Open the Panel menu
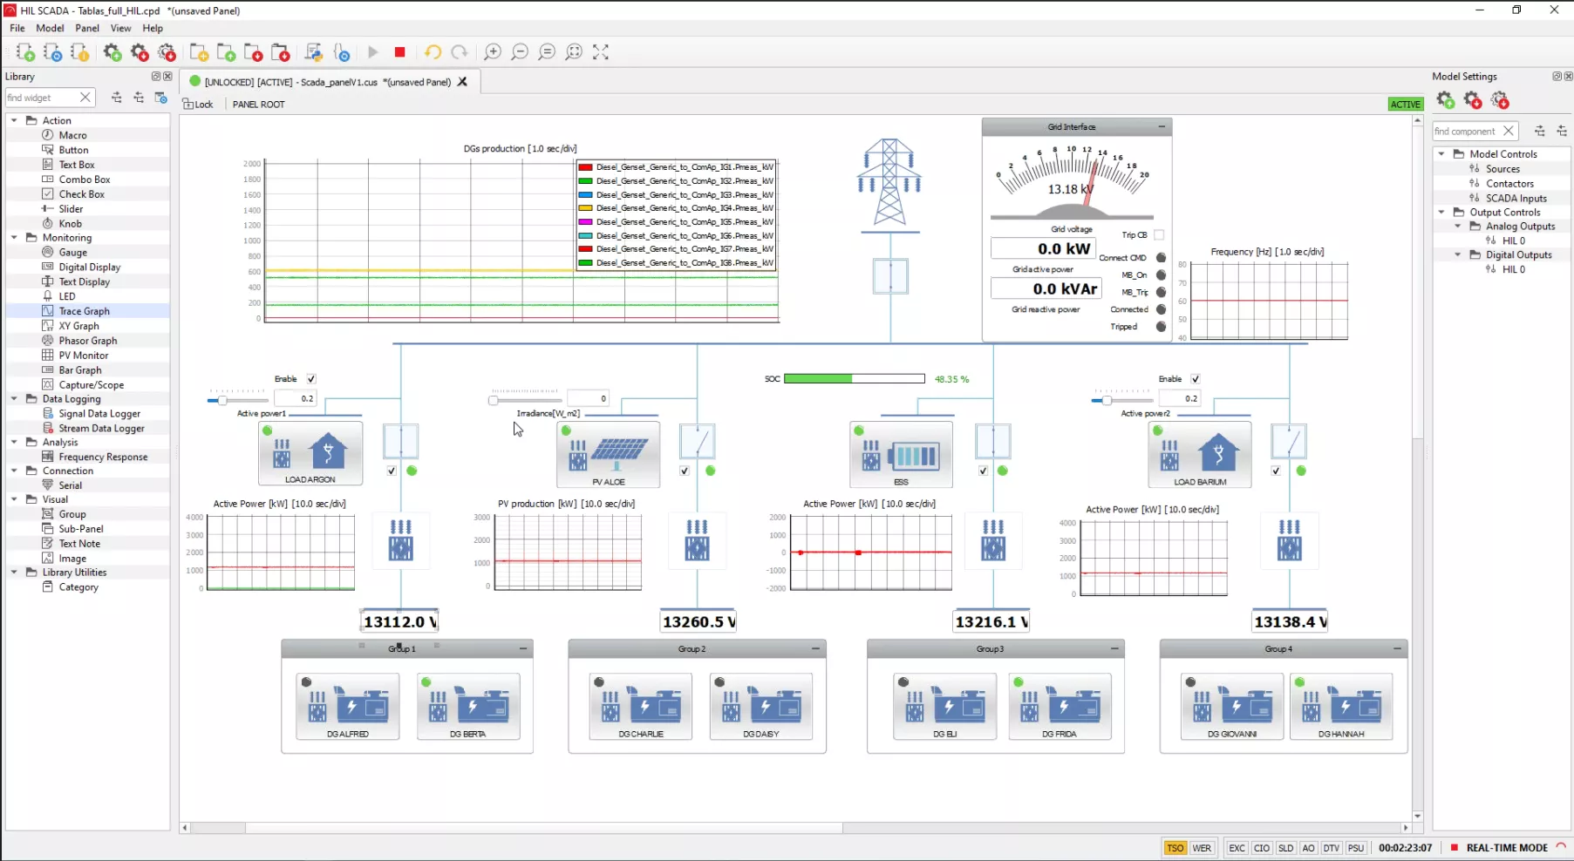 (87, 28)
